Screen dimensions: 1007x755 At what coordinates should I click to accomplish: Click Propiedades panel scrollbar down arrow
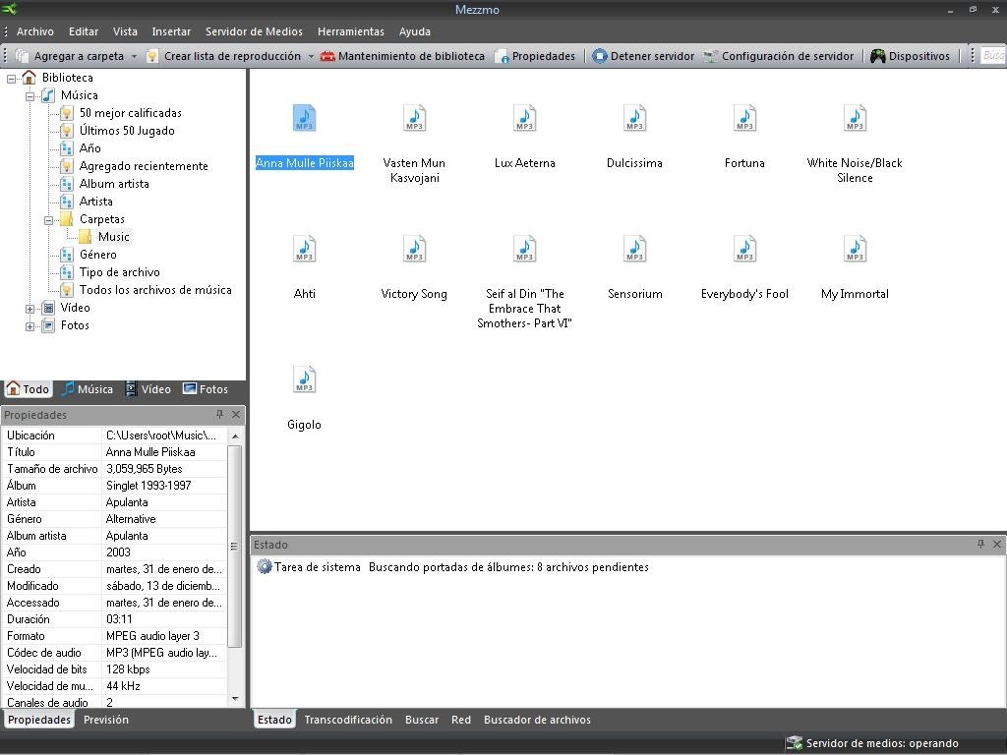coord(235,699)
